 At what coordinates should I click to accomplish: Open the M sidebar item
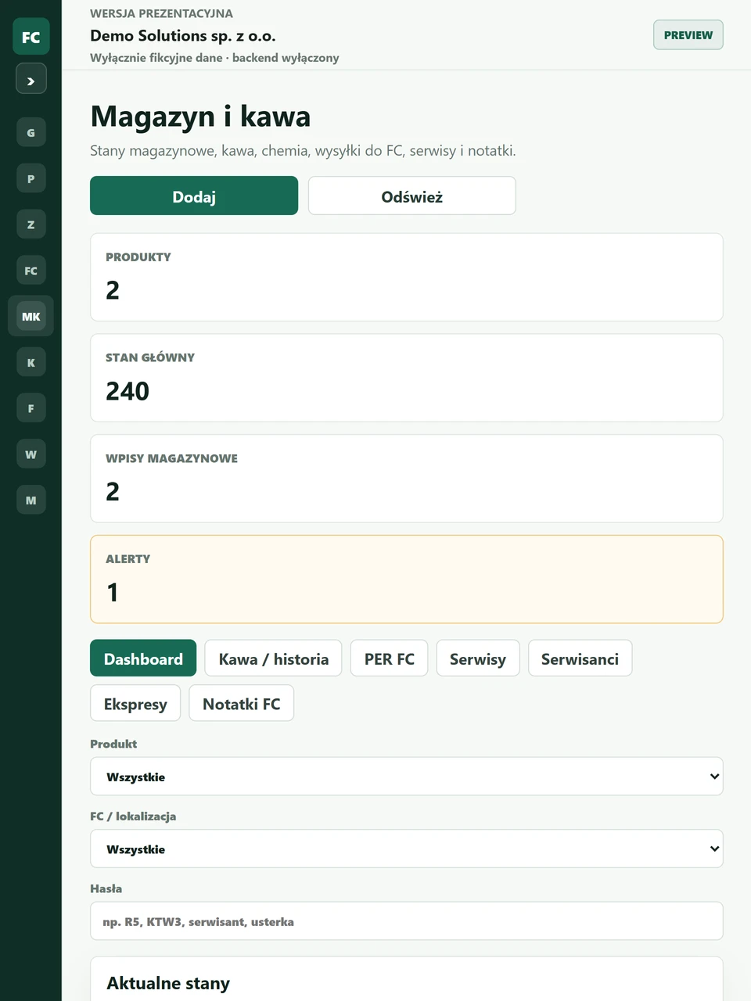pos(31,500)
